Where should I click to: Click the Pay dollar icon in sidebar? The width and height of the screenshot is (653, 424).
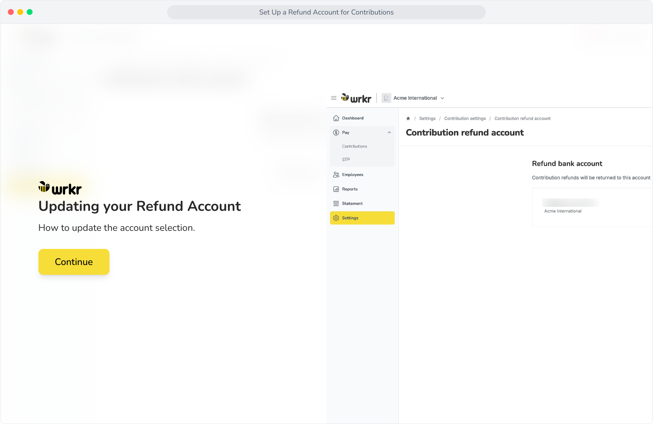(336, 133)
